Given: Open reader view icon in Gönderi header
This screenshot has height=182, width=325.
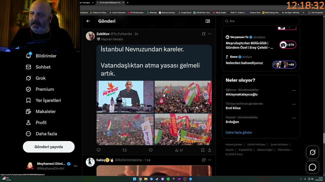Looking at the screenshot, I should click(208, 21).
